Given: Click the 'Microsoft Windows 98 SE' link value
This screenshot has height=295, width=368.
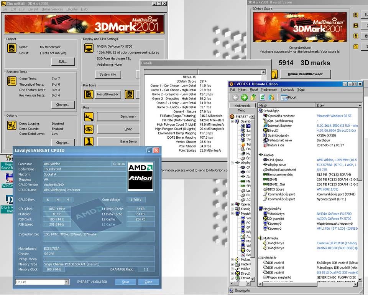Looking at the screenshot, I should coord(334,116).
